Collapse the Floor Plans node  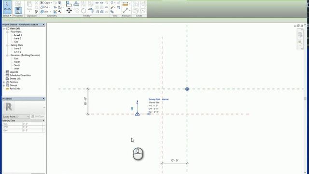tap(7, 32)
